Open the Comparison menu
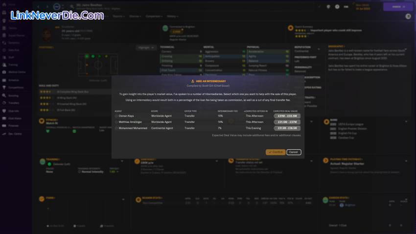 coord(155,16)
